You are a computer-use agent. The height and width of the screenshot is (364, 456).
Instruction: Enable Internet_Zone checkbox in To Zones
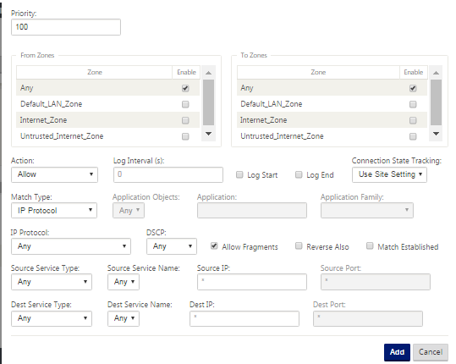coord(413,120)
